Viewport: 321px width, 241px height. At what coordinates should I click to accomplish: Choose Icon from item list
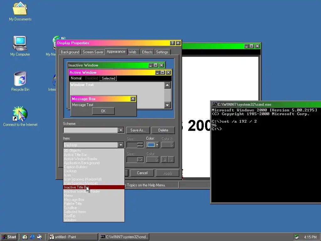tap(94, 175)
